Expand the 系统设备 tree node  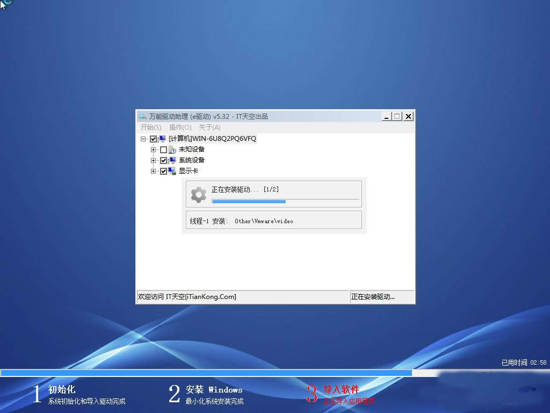click(153, 160)
